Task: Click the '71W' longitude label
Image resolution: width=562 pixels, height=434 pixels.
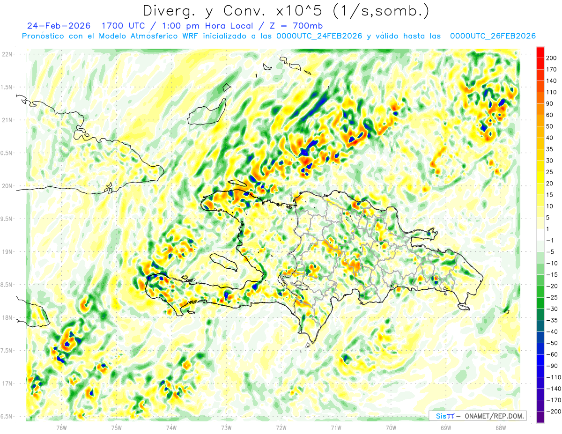Action: coord(336,428)
